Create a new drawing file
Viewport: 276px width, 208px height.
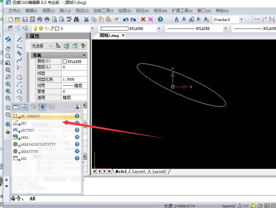[x=10, y=19]
